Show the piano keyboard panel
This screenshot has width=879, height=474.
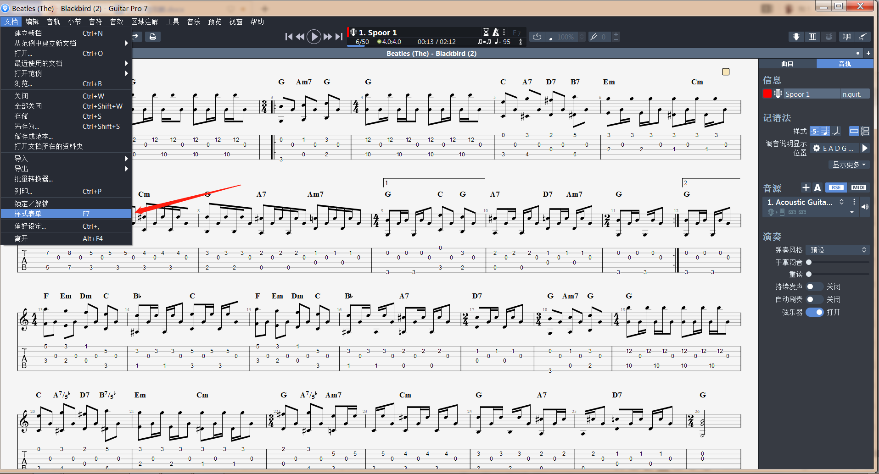[812, 37]
